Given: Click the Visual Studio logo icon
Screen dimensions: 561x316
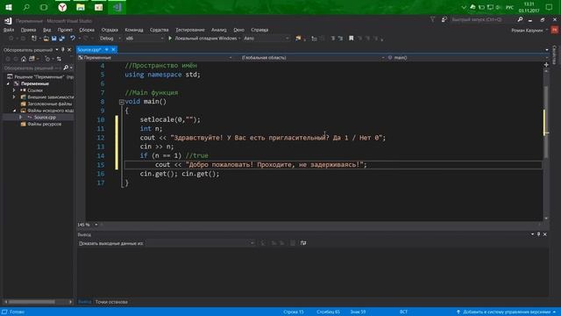Looking at the screenshot, I should (8, 21).
